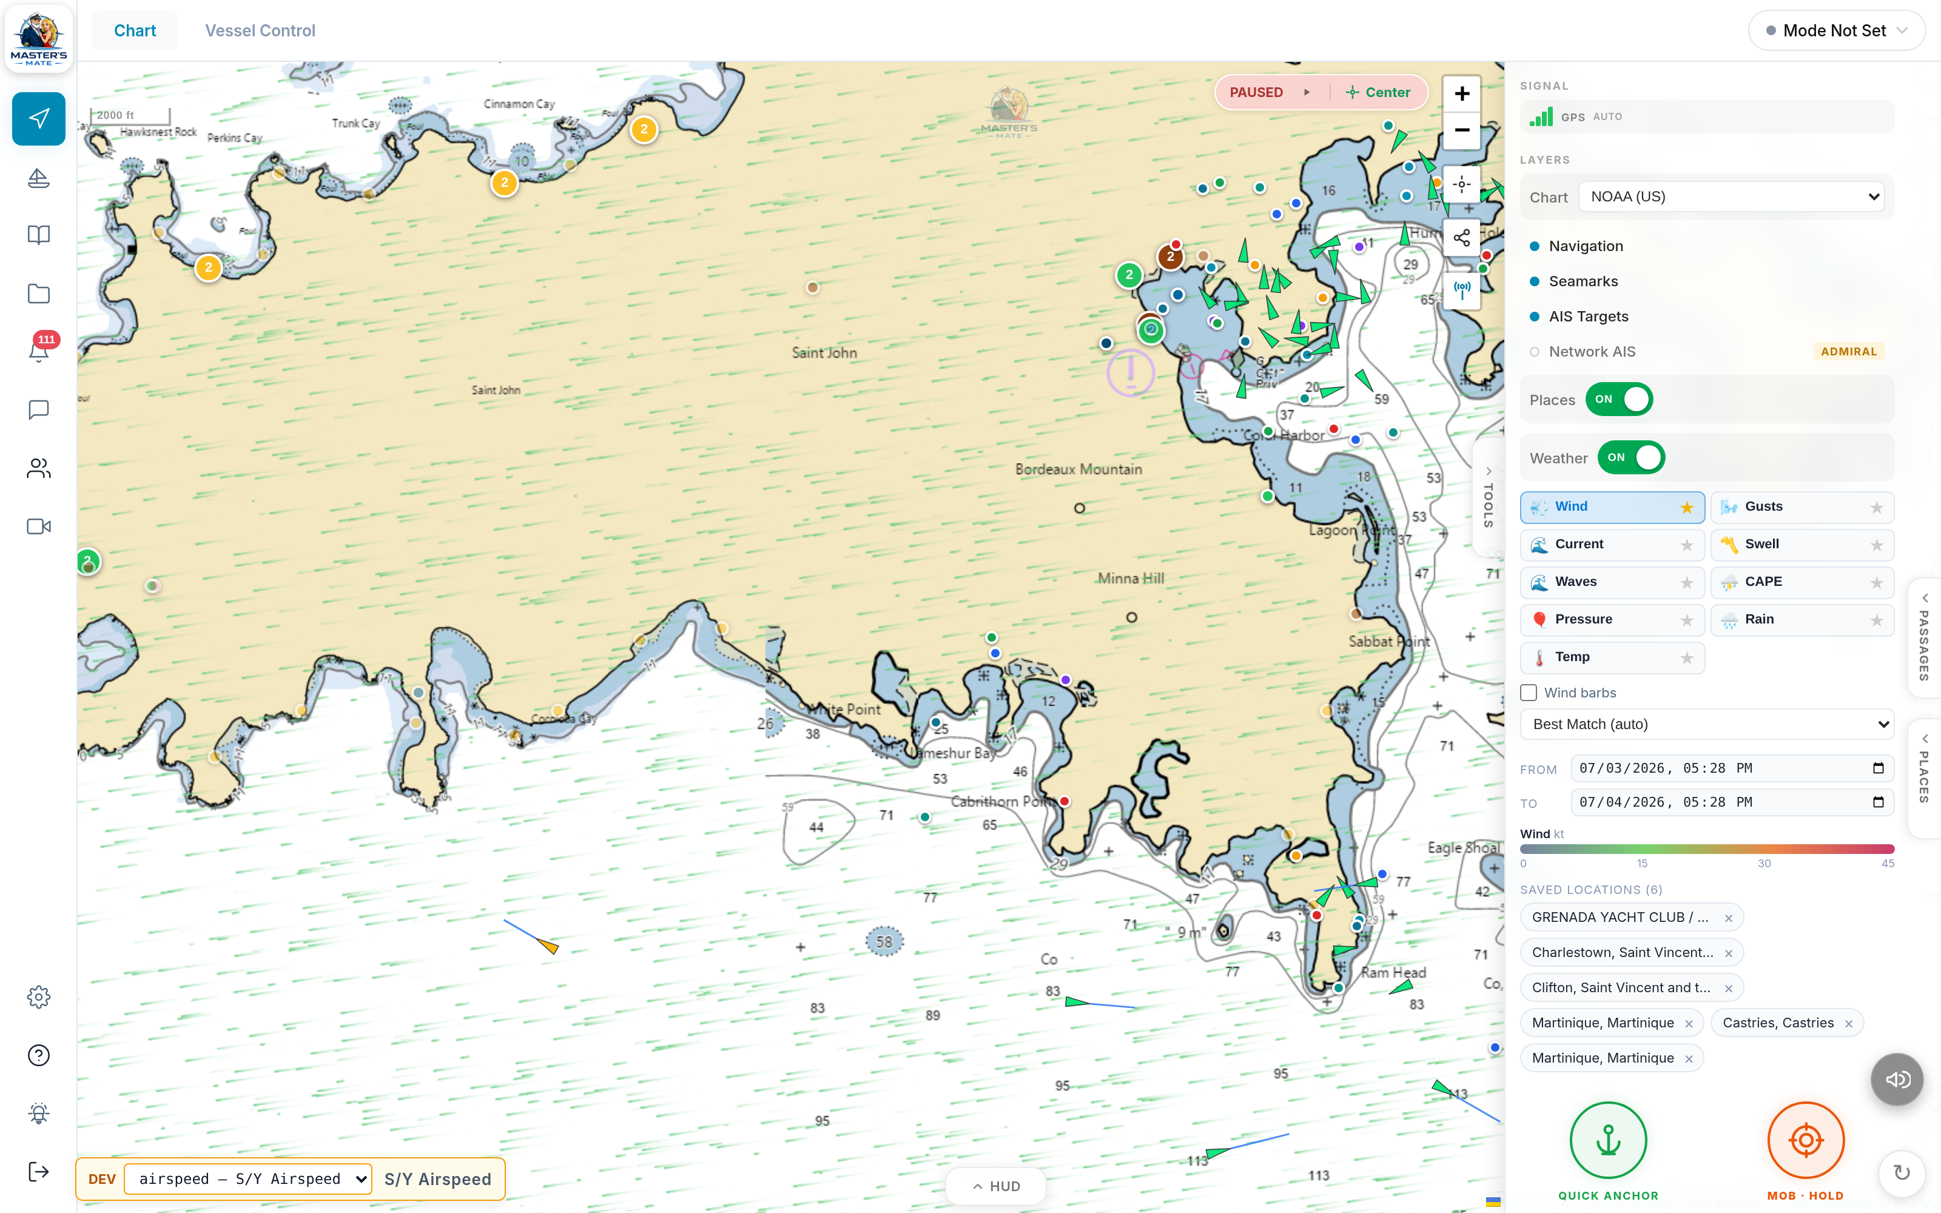Click the AIS broadcast antenna icon on map

tap(1461, 291)
